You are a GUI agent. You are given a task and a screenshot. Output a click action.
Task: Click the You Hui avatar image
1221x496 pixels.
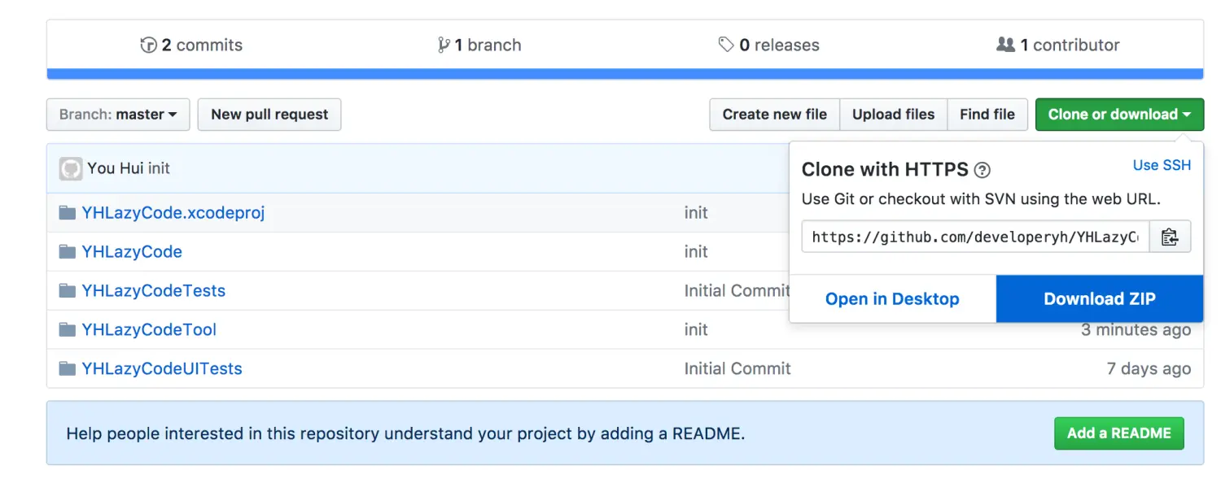[x=71, y=168]
